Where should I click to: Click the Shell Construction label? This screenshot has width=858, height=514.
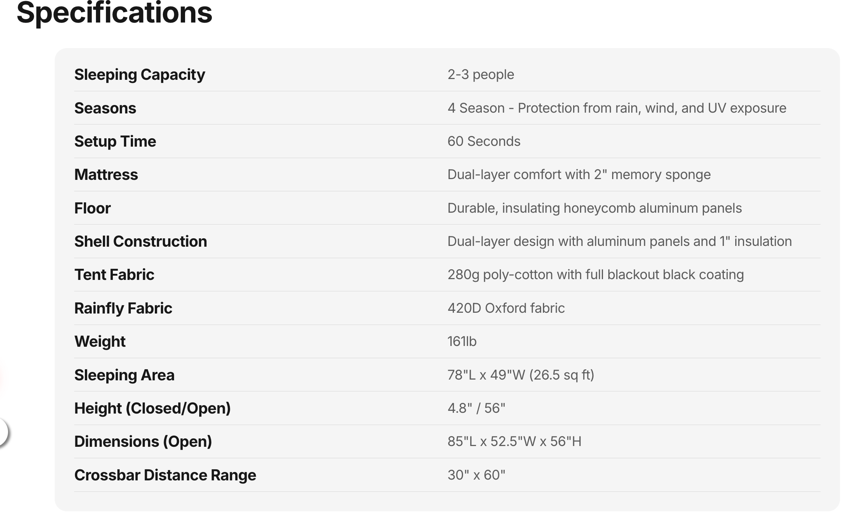140,241
